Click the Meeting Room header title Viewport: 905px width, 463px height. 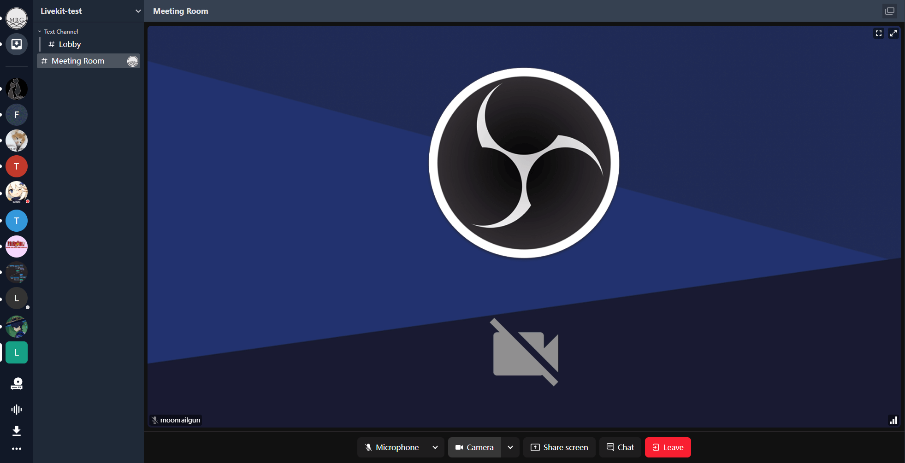click(181, 11)
